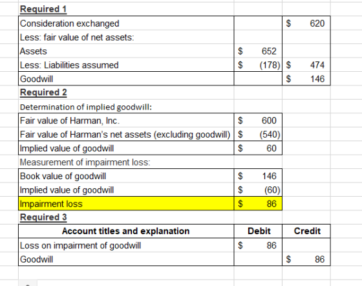Click the 'Required 2' heading cell

point(126,93)
